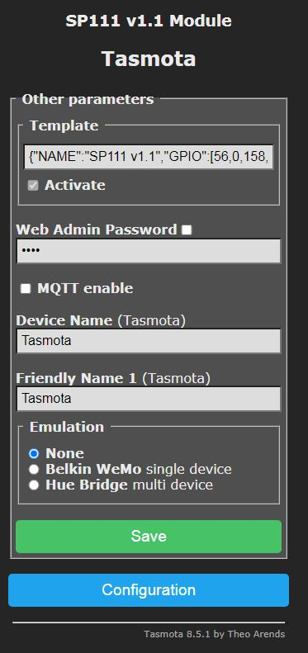Click the MQTT enable label
The height and width of the screenshot is (653, 308).
point(85,288)
